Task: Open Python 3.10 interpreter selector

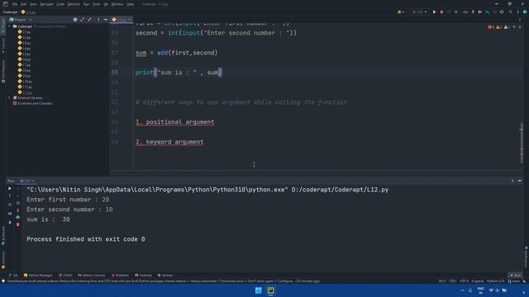Action: pos(495,280)
